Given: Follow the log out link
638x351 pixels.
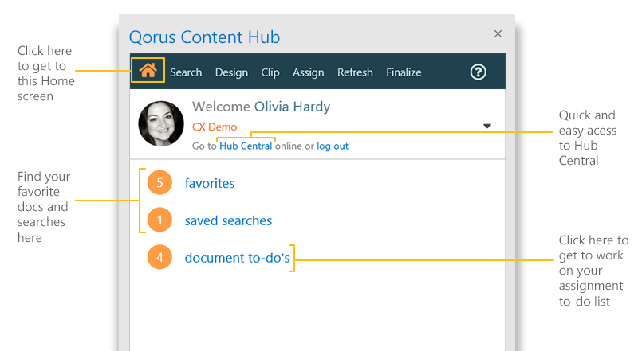Looking at the screenshot, I should tap(333, 146).
